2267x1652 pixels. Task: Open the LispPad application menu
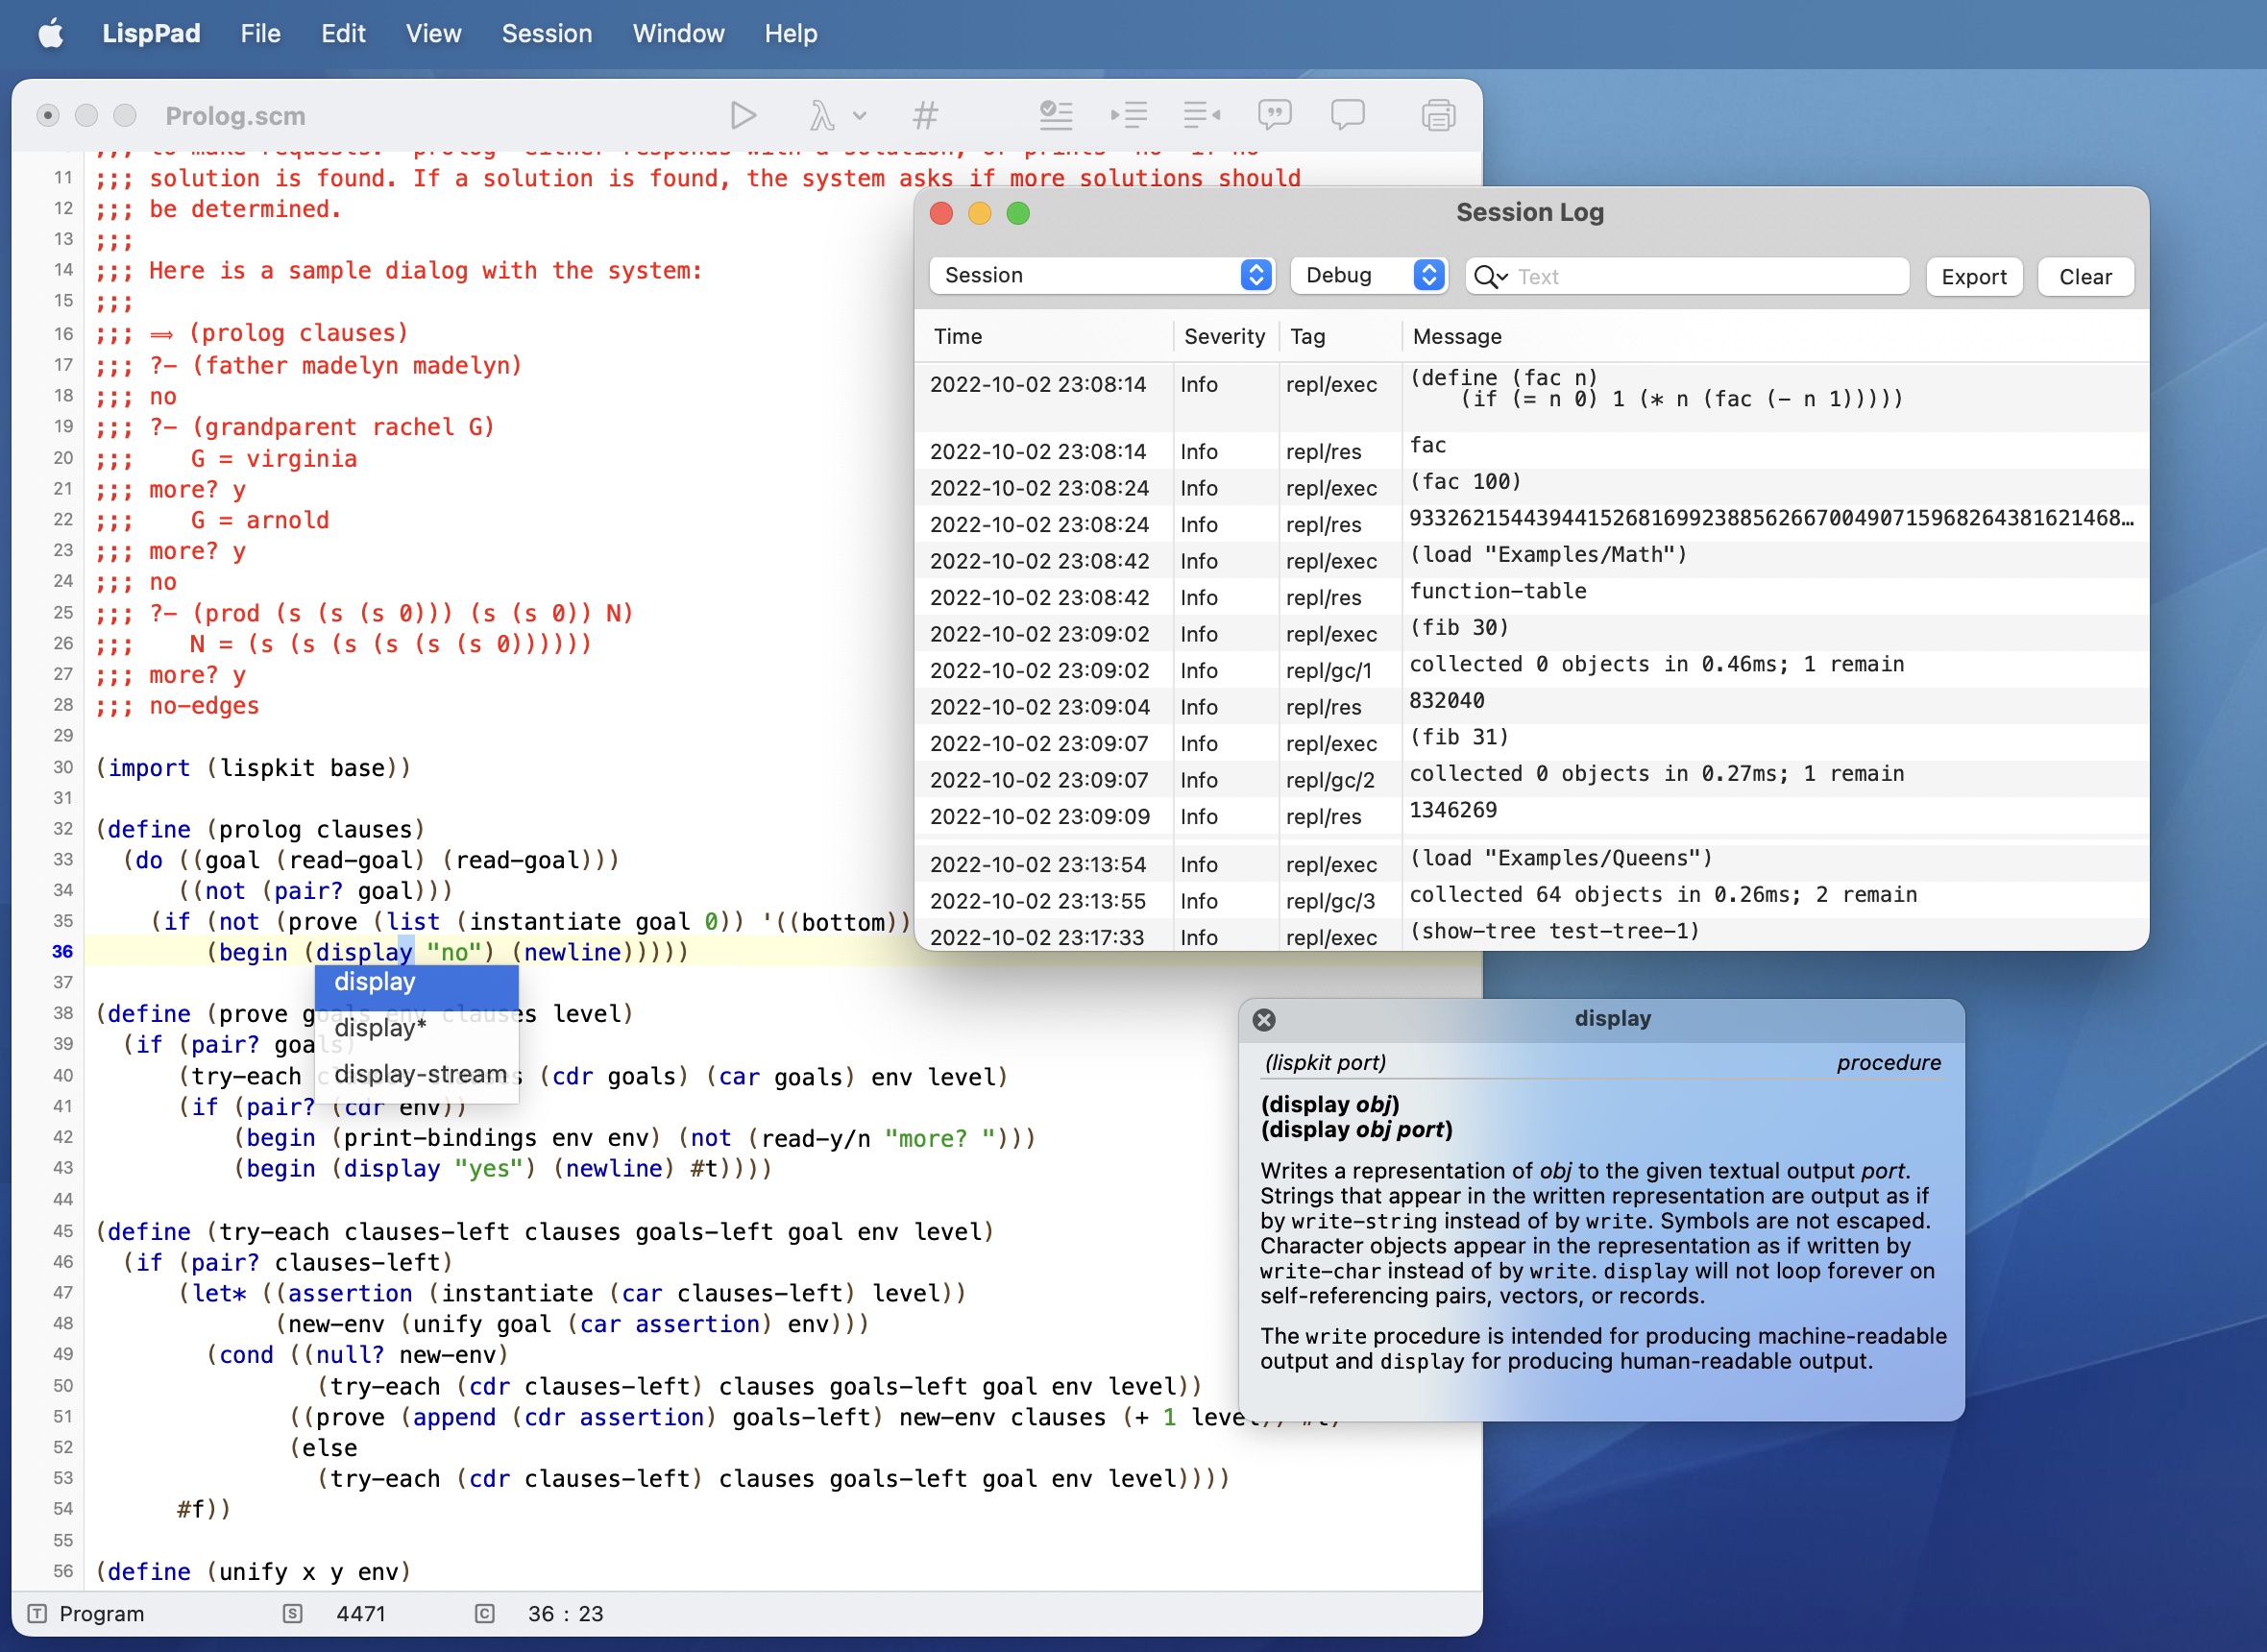tap(151, 33)
